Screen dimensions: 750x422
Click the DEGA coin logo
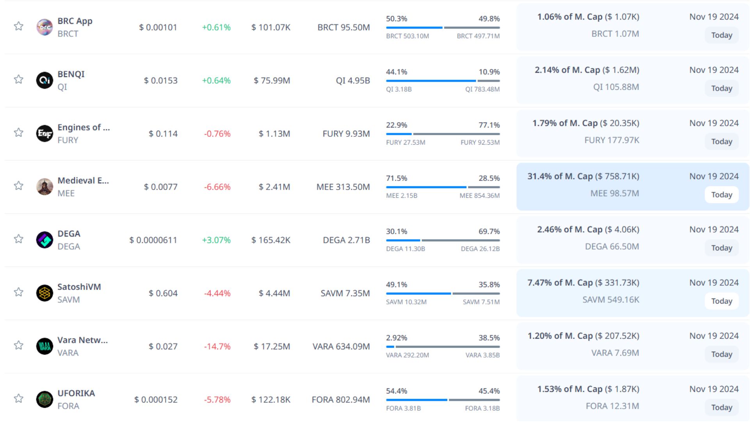tap(45, 240)
